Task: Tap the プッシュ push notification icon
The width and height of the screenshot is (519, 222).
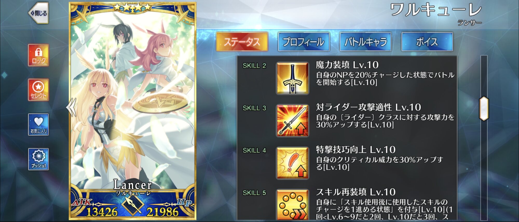Action: point(38,159)
